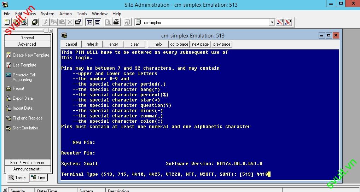Select Use Template task
The height and width of the screenshot is (192, 360).
coord(21,65)
